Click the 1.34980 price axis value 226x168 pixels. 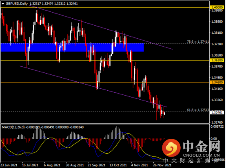point(217,78)
